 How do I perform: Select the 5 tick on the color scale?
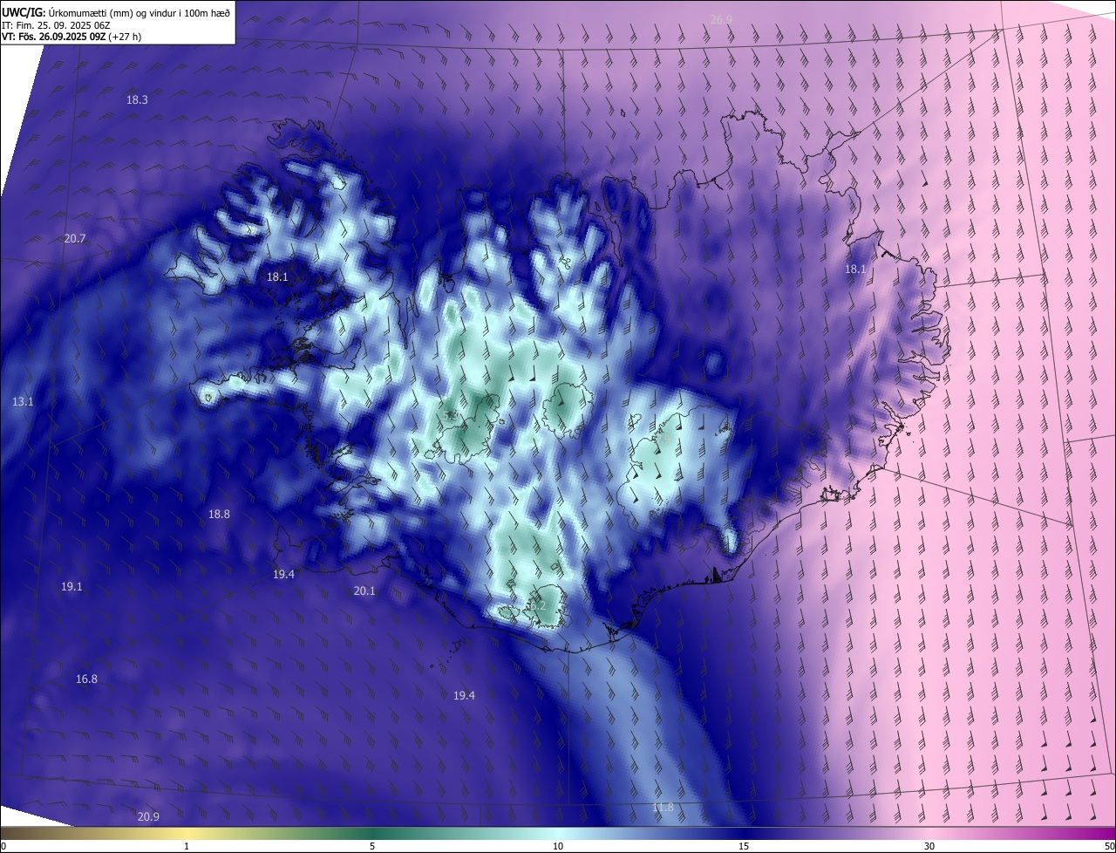pos(372,846)
